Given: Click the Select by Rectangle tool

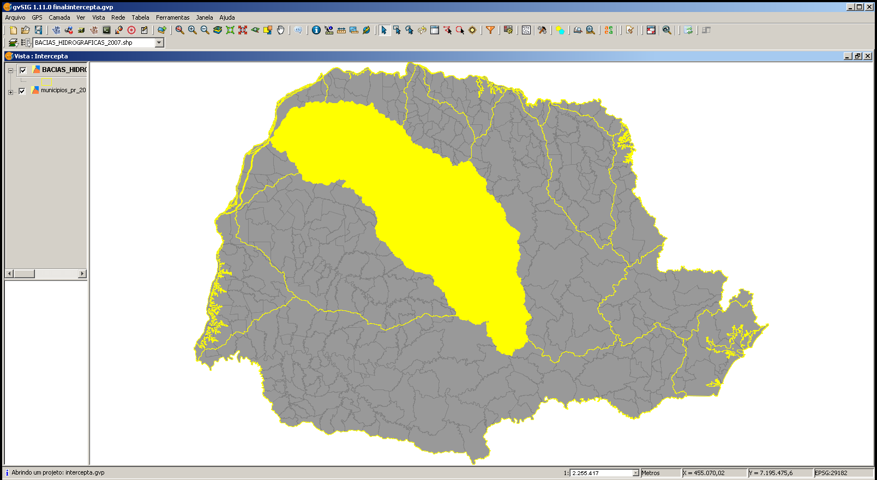Looking at the screenshot, I should (x=397, y=30).
